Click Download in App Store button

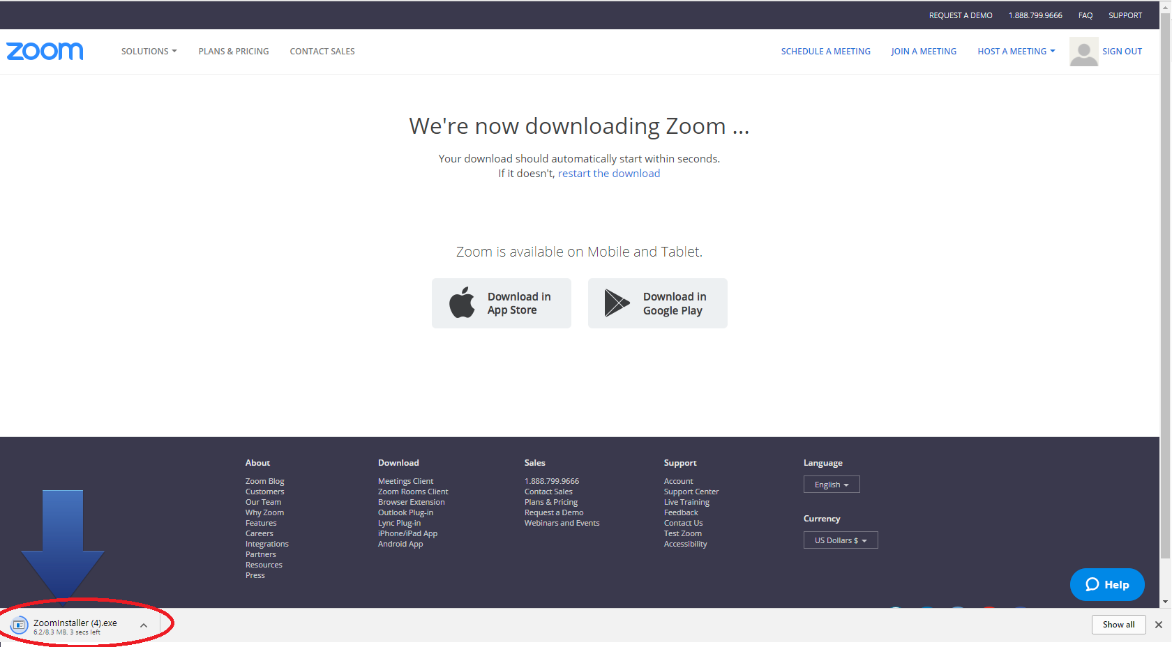click(502, 303)
